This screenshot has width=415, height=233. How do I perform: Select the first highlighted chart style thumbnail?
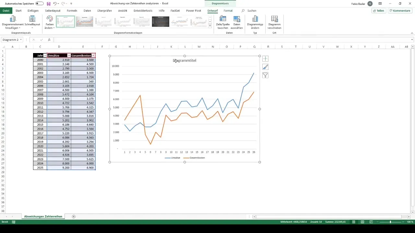(65, 21)
